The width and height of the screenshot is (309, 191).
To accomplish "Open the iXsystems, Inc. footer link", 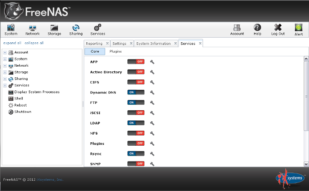I will pyautogui.click(x=50, y=179).
